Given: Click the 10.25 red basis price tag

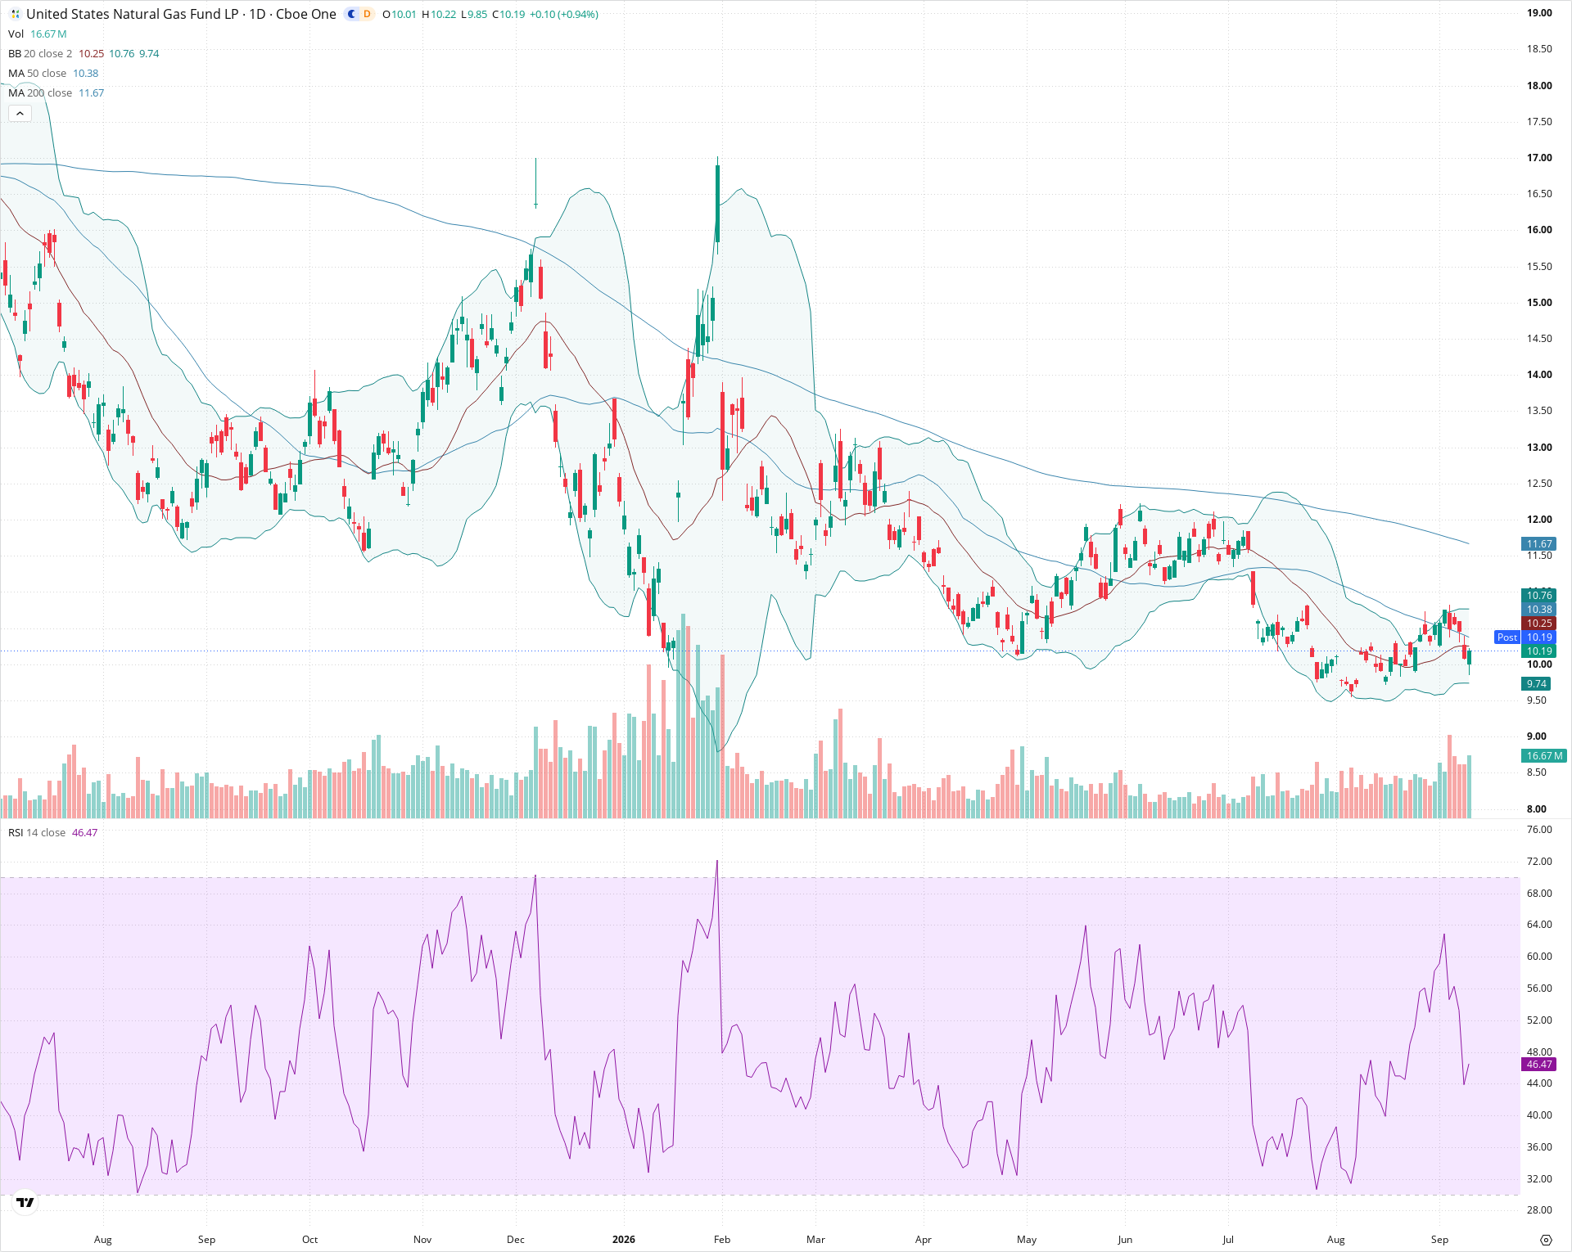Looking at the screenshot, I should click(1538, 624).
